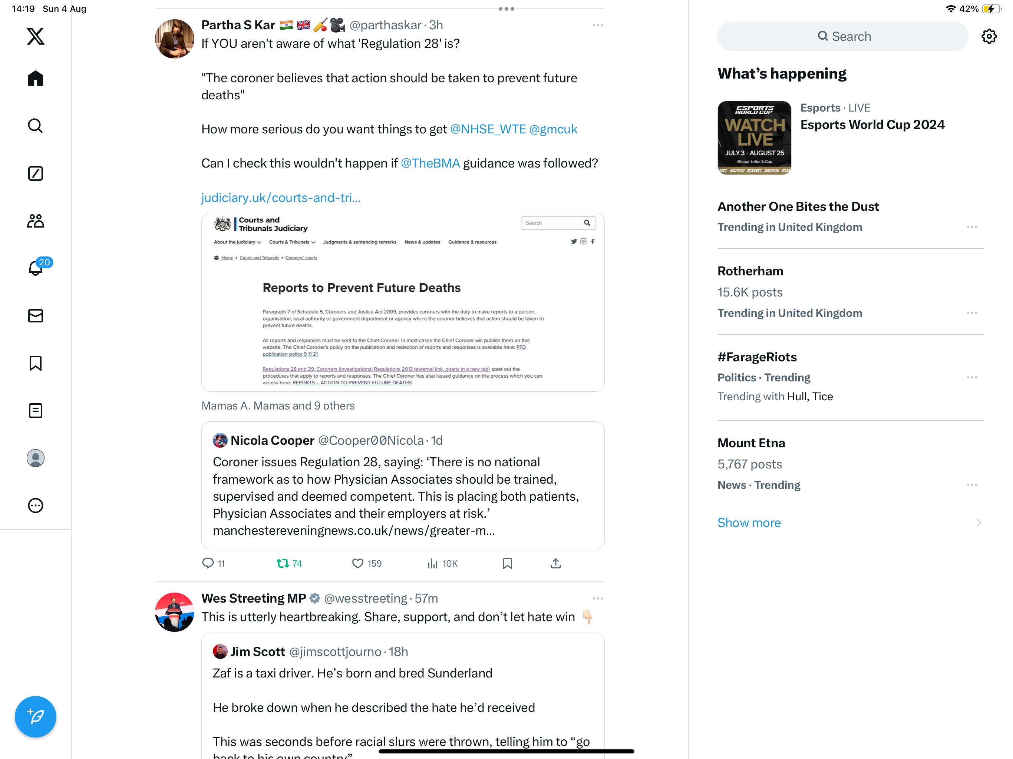
Task: Open Messages envelope icon
Action: [35, 316]
